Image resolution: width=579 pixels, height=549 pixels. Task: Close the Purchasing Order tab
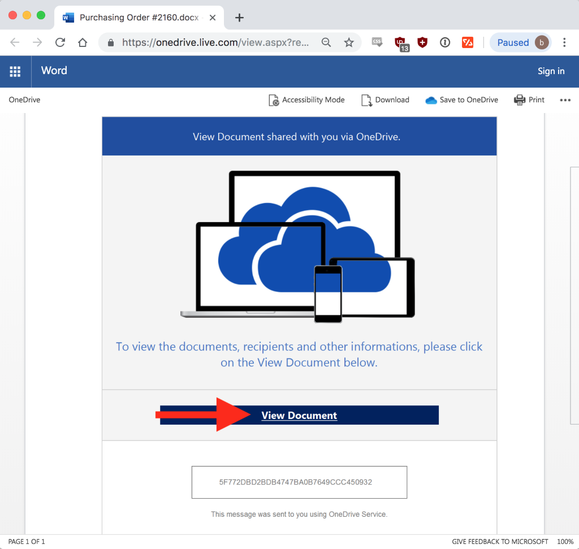tap(213, 18)
